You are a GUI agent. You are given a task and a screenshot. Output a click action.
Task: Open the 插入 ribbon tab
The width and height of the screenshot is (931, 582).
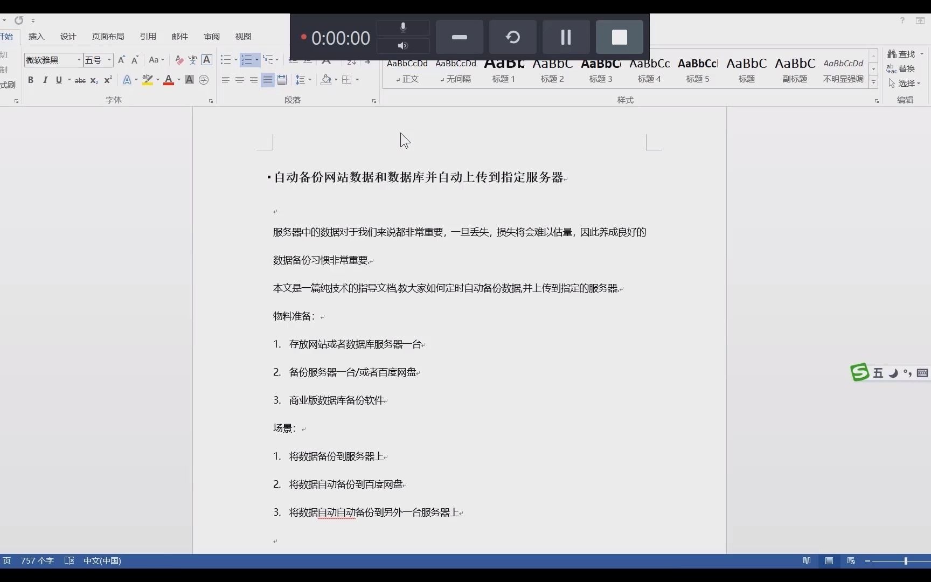[37, 36]
